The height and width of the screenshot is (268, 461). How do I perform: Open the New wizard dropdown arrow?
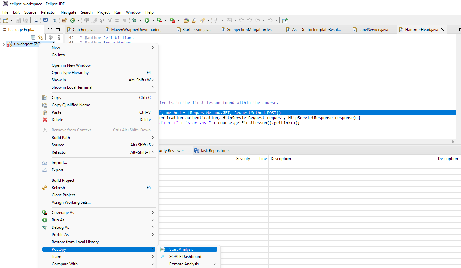(x=11, y=20)
